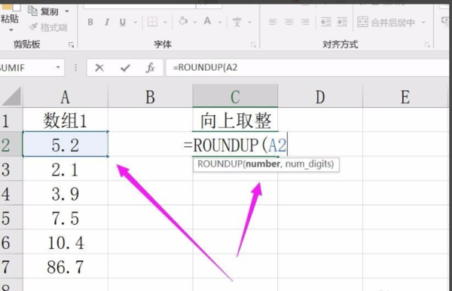The width and height of the screenshot is (452, 291).
Task: Click cell with value 3.9
Action: coord(65,193)
